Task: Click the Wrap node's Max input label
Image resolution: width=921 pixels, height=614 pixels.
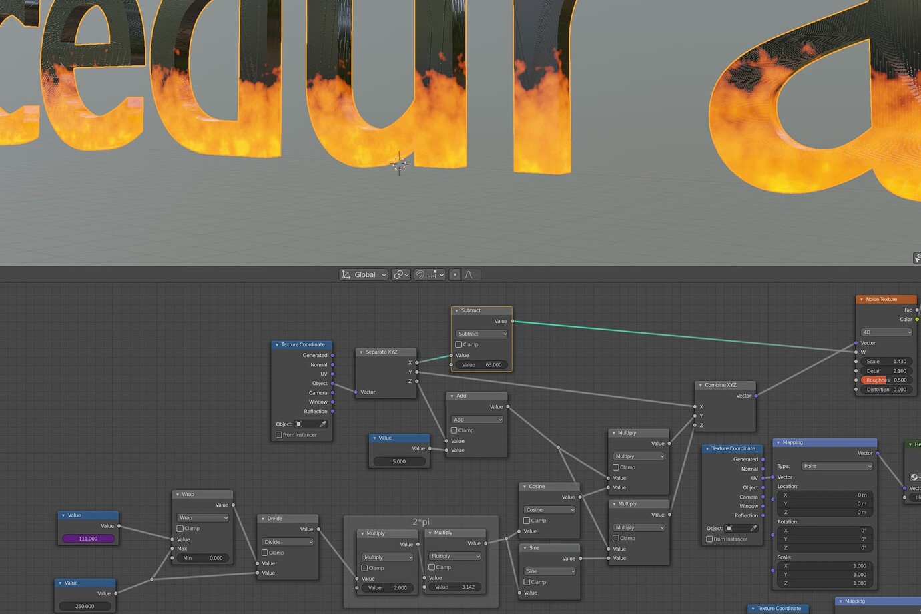Action: [182, 549]
